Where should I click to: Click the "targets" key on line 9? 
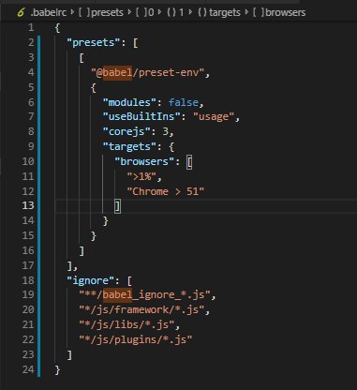click(129, 146)
